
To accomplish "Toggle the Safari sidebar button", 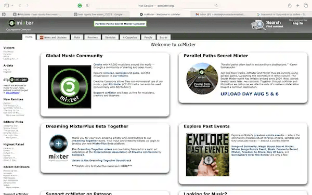I will coord(7,6).
